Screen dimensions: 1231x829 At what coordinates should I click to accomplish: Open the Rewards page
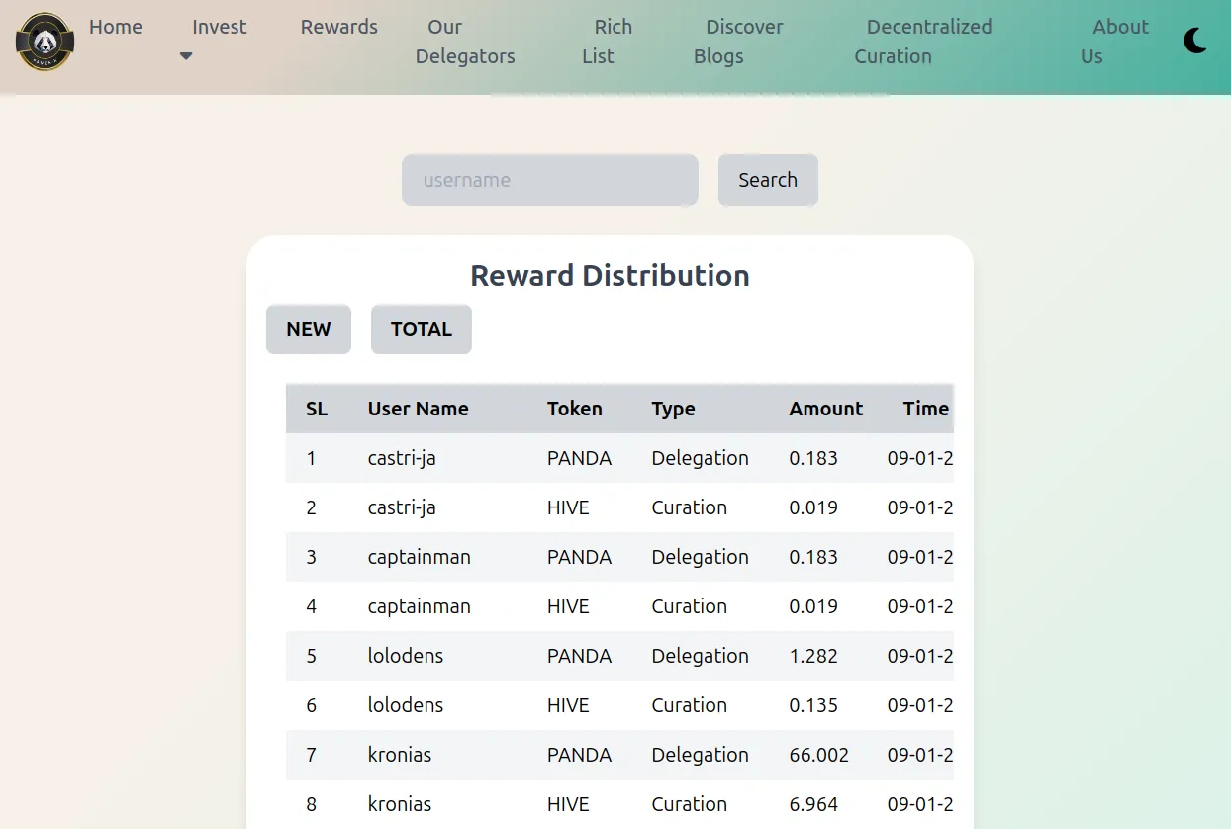pyautogui.click(x=339, y=27)
